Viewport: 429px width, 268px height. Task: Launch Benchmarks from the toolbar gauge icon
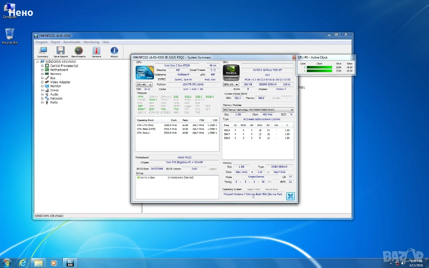tap(78, 52)
